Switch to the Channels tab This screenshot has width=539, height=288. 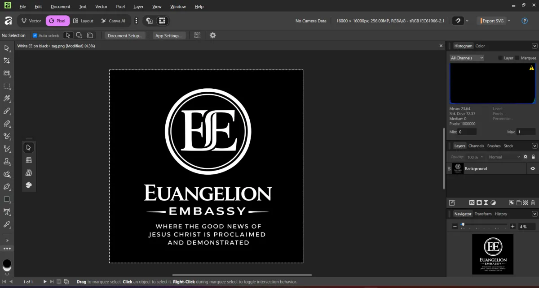pos(476,146)
